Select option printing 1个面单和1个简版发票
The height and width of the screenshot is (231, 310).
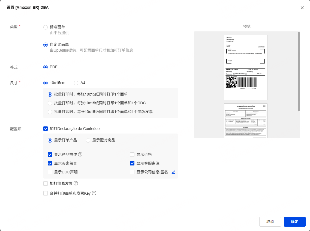click(x=50, y=112)
